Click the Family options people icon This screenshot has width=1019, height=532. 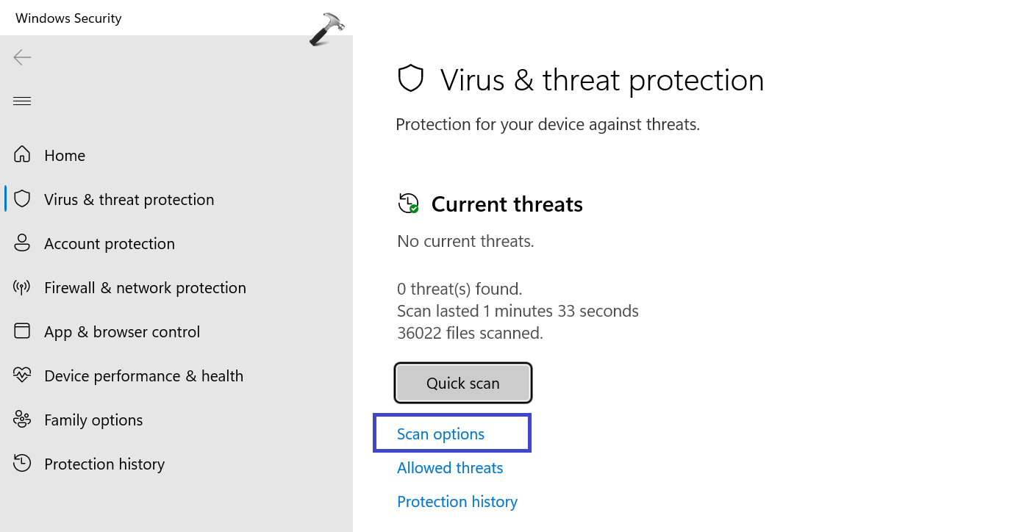coord(22,420)
